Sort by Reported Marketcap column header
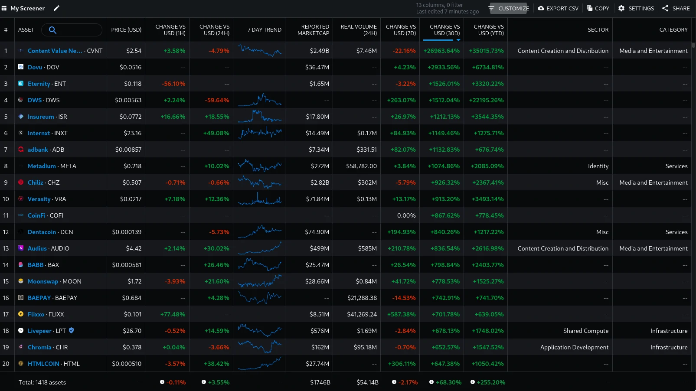Screen dimensions: 696x391 [313, 30]
